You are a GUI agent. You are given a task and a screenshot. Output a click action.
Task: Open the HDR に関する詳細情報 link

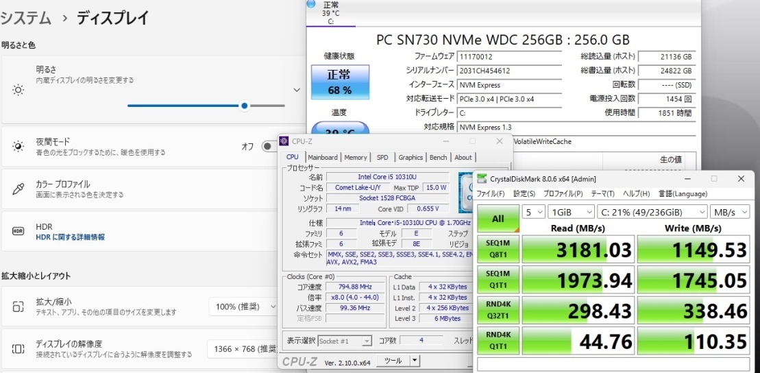coord(71,237)
